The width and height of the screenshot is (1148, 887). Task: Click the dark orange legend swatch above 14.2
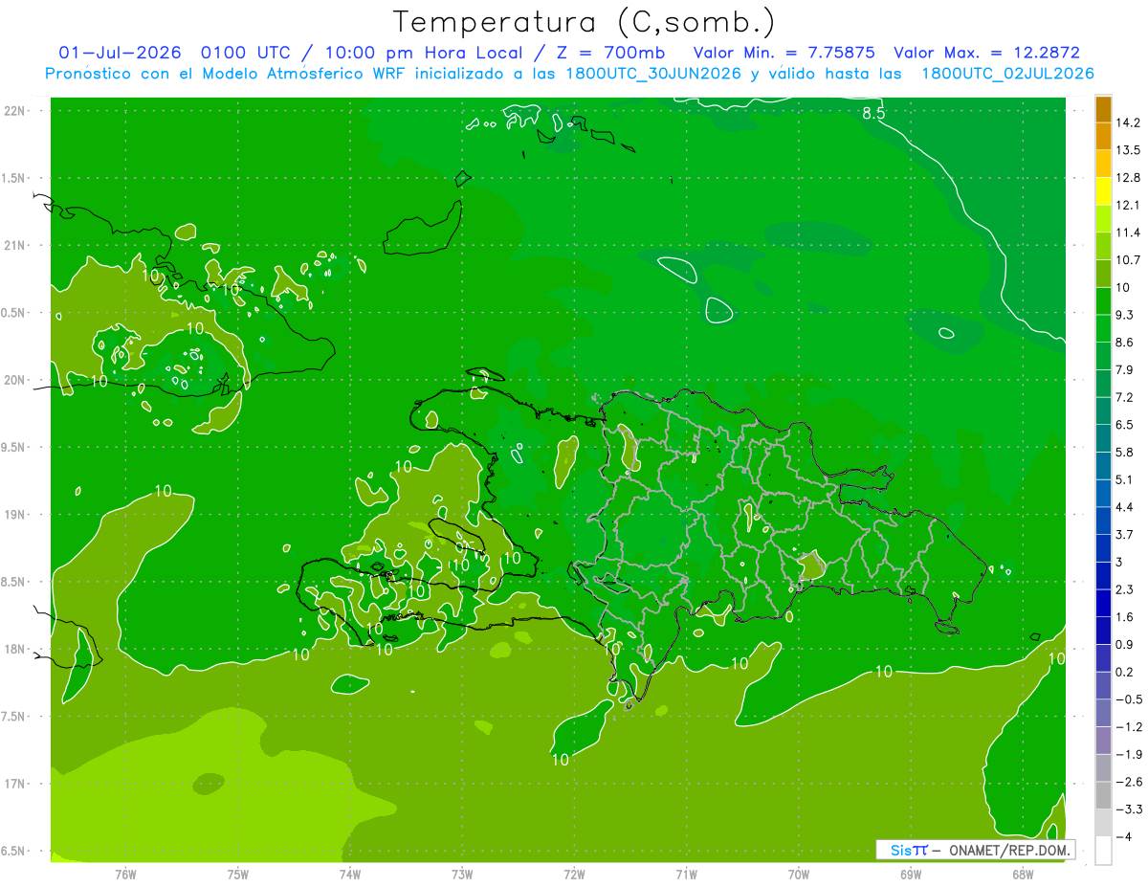(x=1103, y=109)
